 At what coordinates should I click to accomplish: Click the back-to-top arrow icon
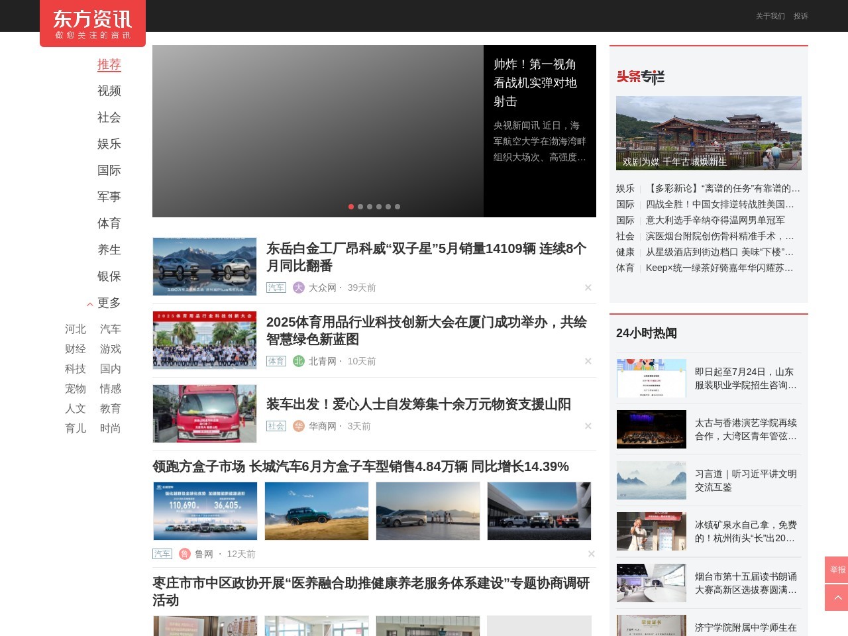point(837,597)
